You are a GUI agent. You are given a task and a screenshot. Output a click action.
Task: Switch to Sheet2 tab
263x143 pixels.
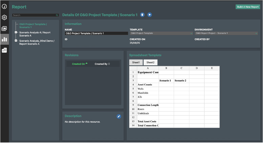coord(150,62)
